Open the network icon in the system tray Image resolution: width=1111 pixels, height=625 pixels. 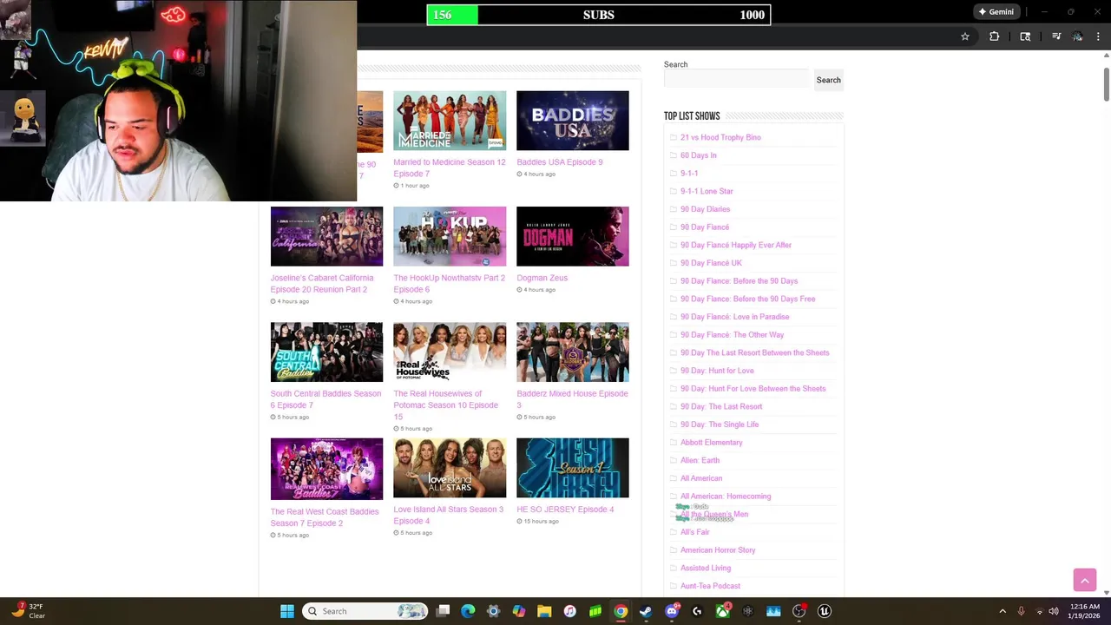(1039, 611)
